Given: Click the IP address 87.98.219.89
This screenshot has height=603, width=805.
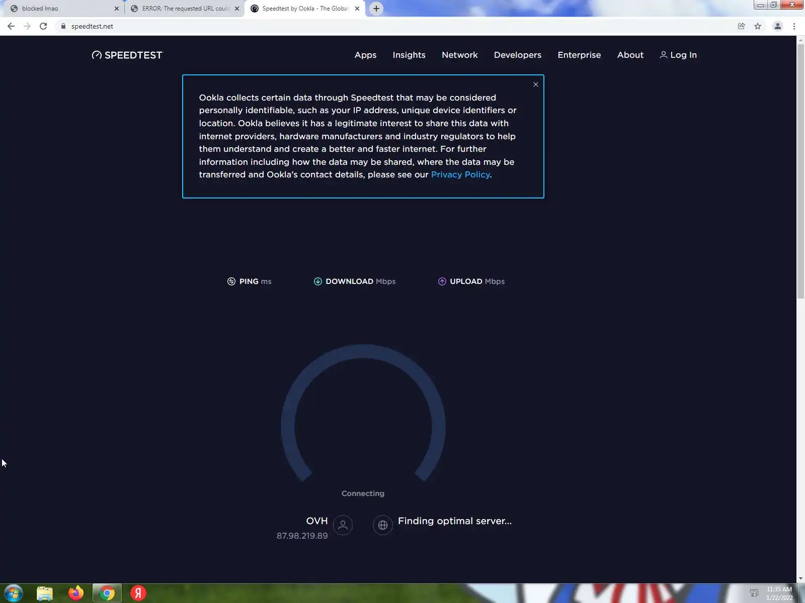Looking at the screenshot, I should pyautogui.click(x=302, y=536).
